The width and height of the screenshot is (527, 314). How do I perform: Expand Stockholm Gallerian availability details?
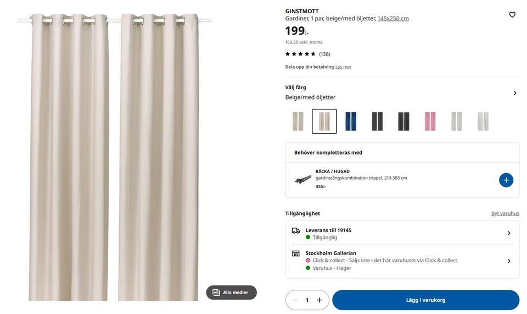(509, 261)
